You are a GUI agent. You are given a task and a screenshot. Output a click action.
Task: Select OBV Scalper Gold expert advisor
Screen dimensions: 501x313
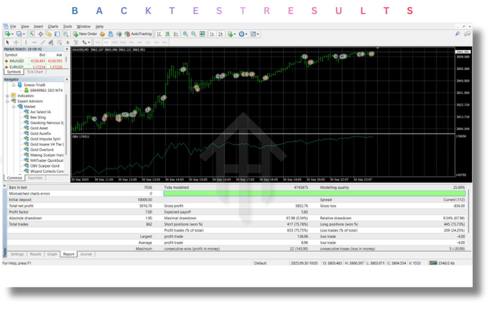click(44, 166)
